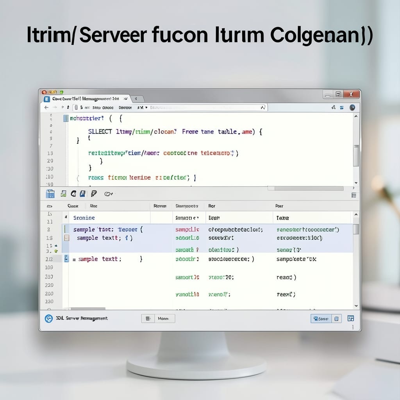Image resolution: width=400 pixels, height=400 pixels.
Task: Click the green 'yanotL1a' cell
Action: [x=187, y=295]
